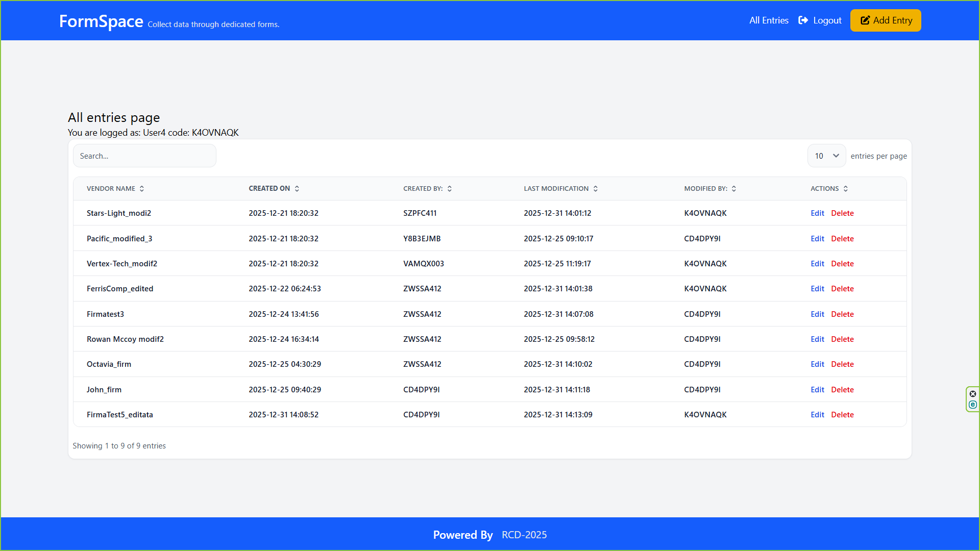This screenshot has height=551, width=980.
Task: Delete the FirmaTest5_editata entry
Action: click(842, 415)
